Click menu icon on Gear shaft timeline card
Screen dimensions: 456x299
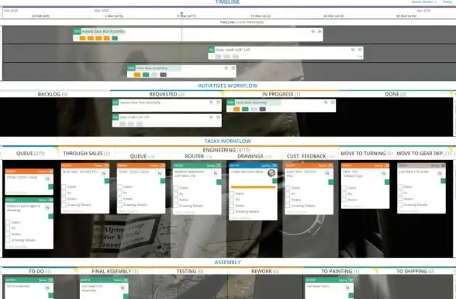(360, 50)
